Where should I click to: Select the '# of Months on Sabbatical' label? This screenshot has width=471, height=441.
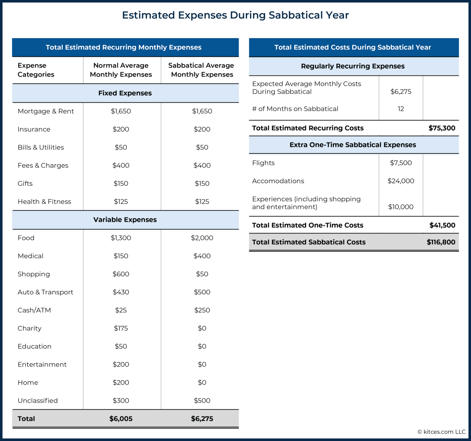(x=295, y=109)
